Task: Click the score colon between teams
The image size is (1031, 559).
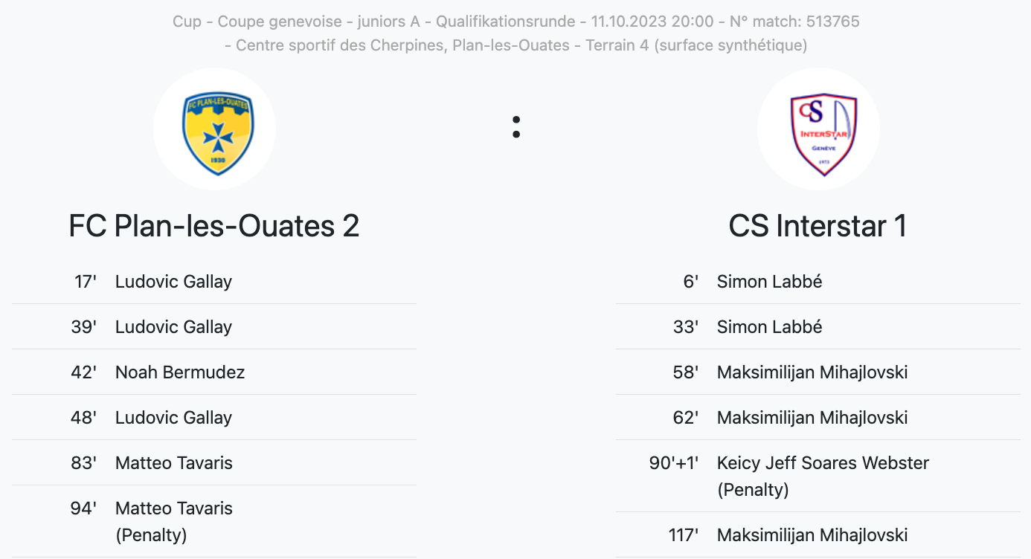Action: (x=516, y=128)
